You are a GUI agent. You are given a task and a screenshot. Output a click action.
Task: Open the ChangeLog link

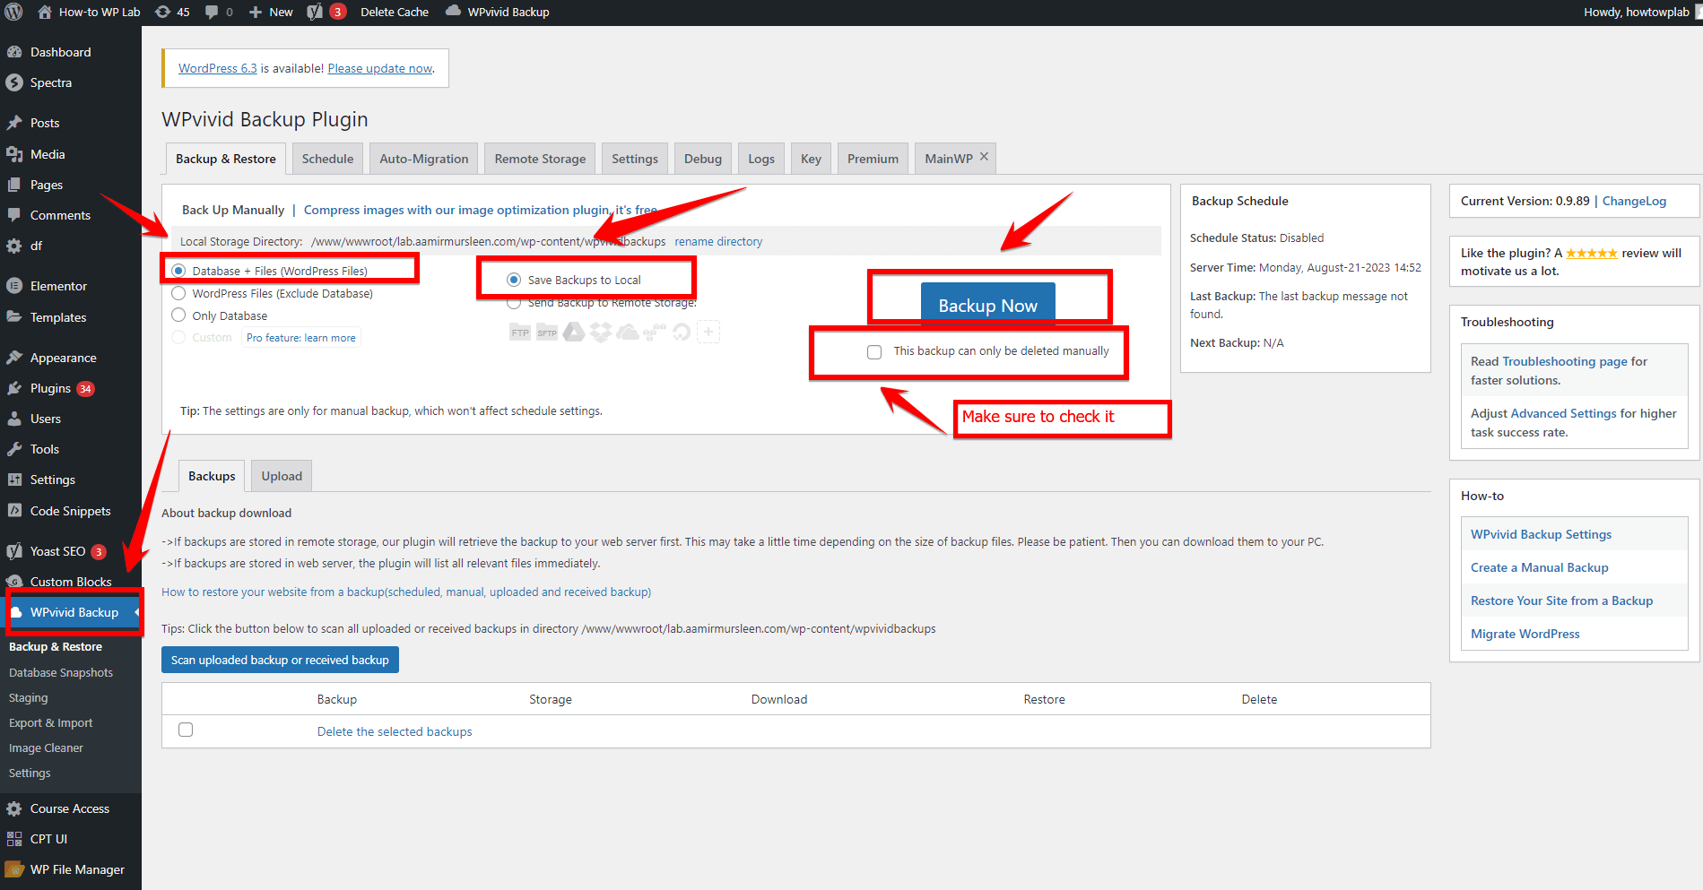[1634, 201]
